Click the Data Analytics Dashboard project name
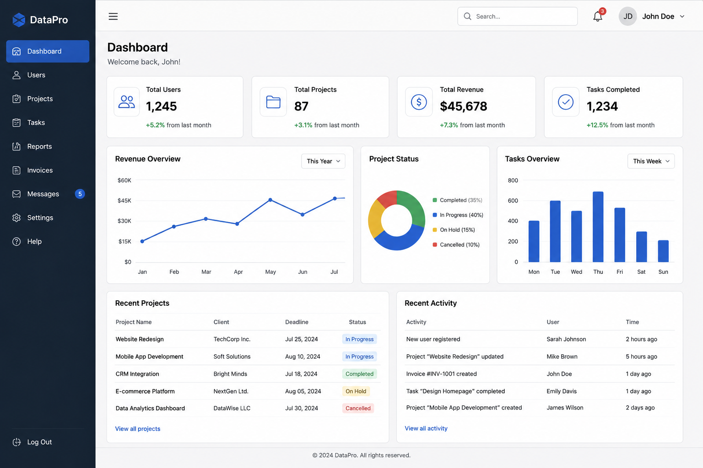The image size is (703, 468). [x=150, y=408]
